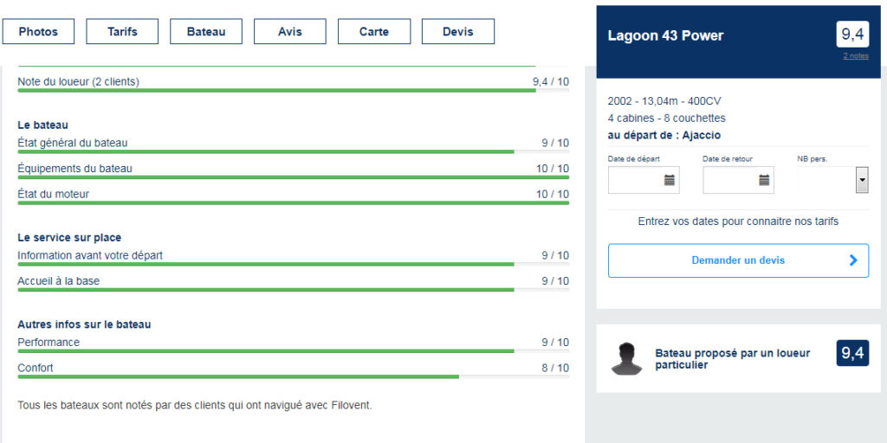
Task: Click the 9,4 rating badge beside Lagoon 43 Power
Action: pyautogui.click(x=852, y=35)
